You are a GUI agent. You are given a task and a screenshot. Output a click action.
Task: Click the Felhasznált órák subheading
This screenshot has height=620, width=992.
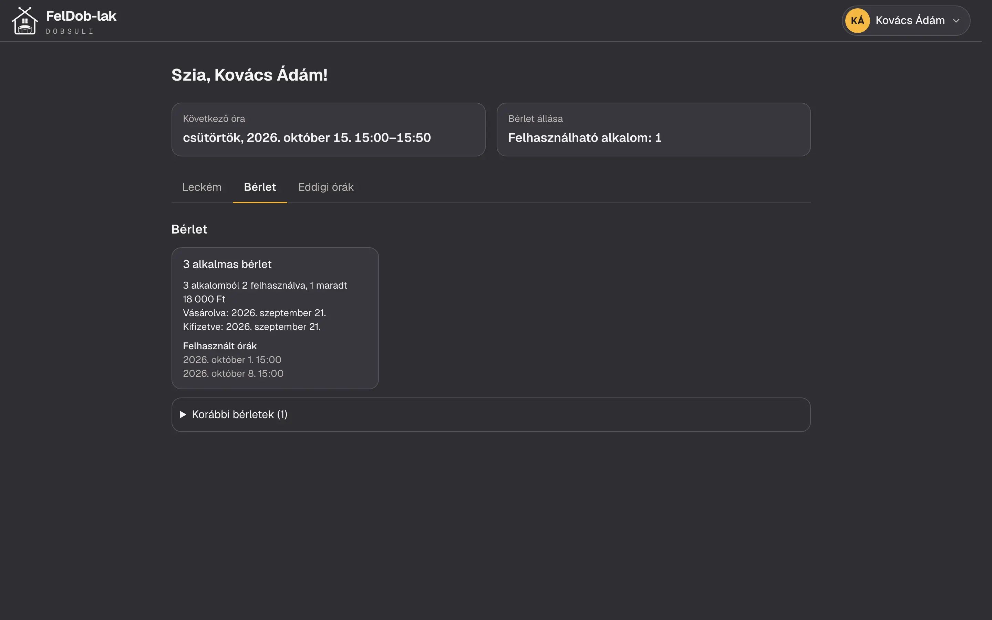(220, 346)
